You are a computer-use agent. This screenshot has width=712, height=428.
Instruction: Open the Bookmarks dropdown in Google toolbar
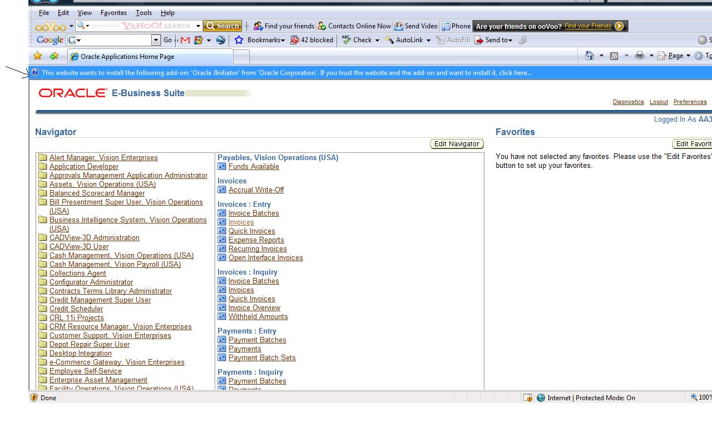point(266,40)
